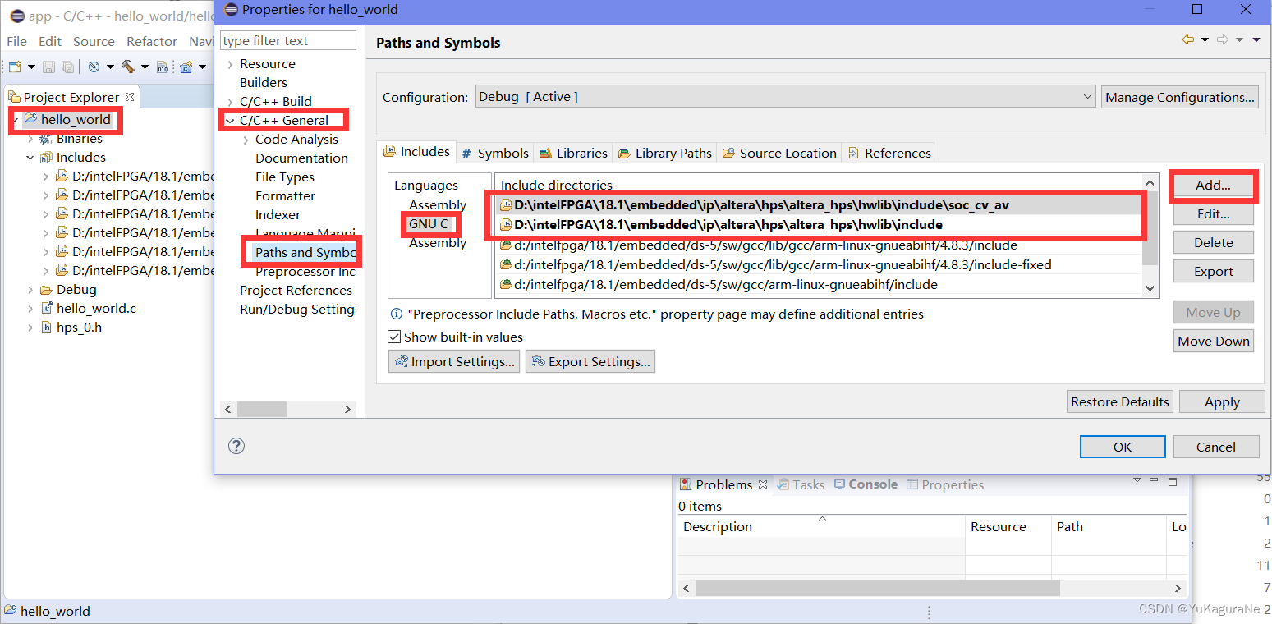Switch to the Library Paths tab
The height and width of the screenshot is (624, 1272).
pos(664,153)
